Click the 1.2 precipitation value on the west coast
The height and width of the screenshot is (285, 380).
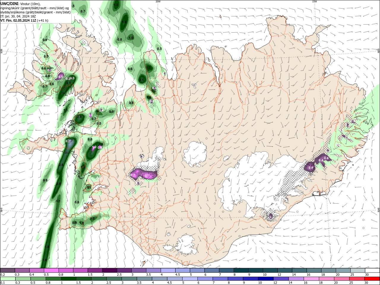tap(83, 167)
